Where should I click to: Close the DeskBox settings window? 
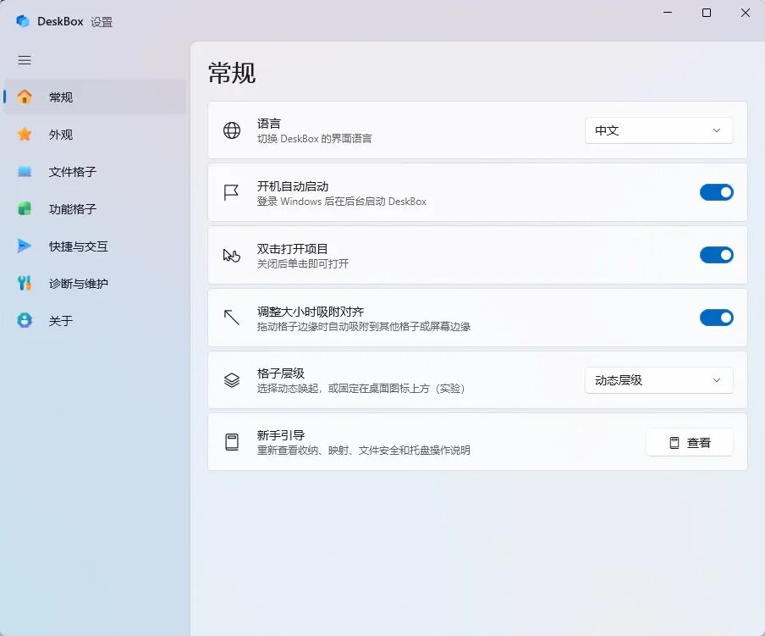point(745,13)
